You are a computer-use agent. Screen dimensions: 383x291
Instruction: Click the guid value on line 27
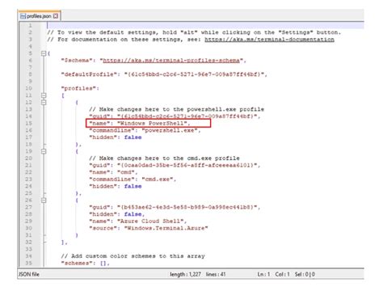coord(187,207)
